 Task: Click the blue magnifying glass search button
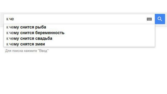click(160, 19)
